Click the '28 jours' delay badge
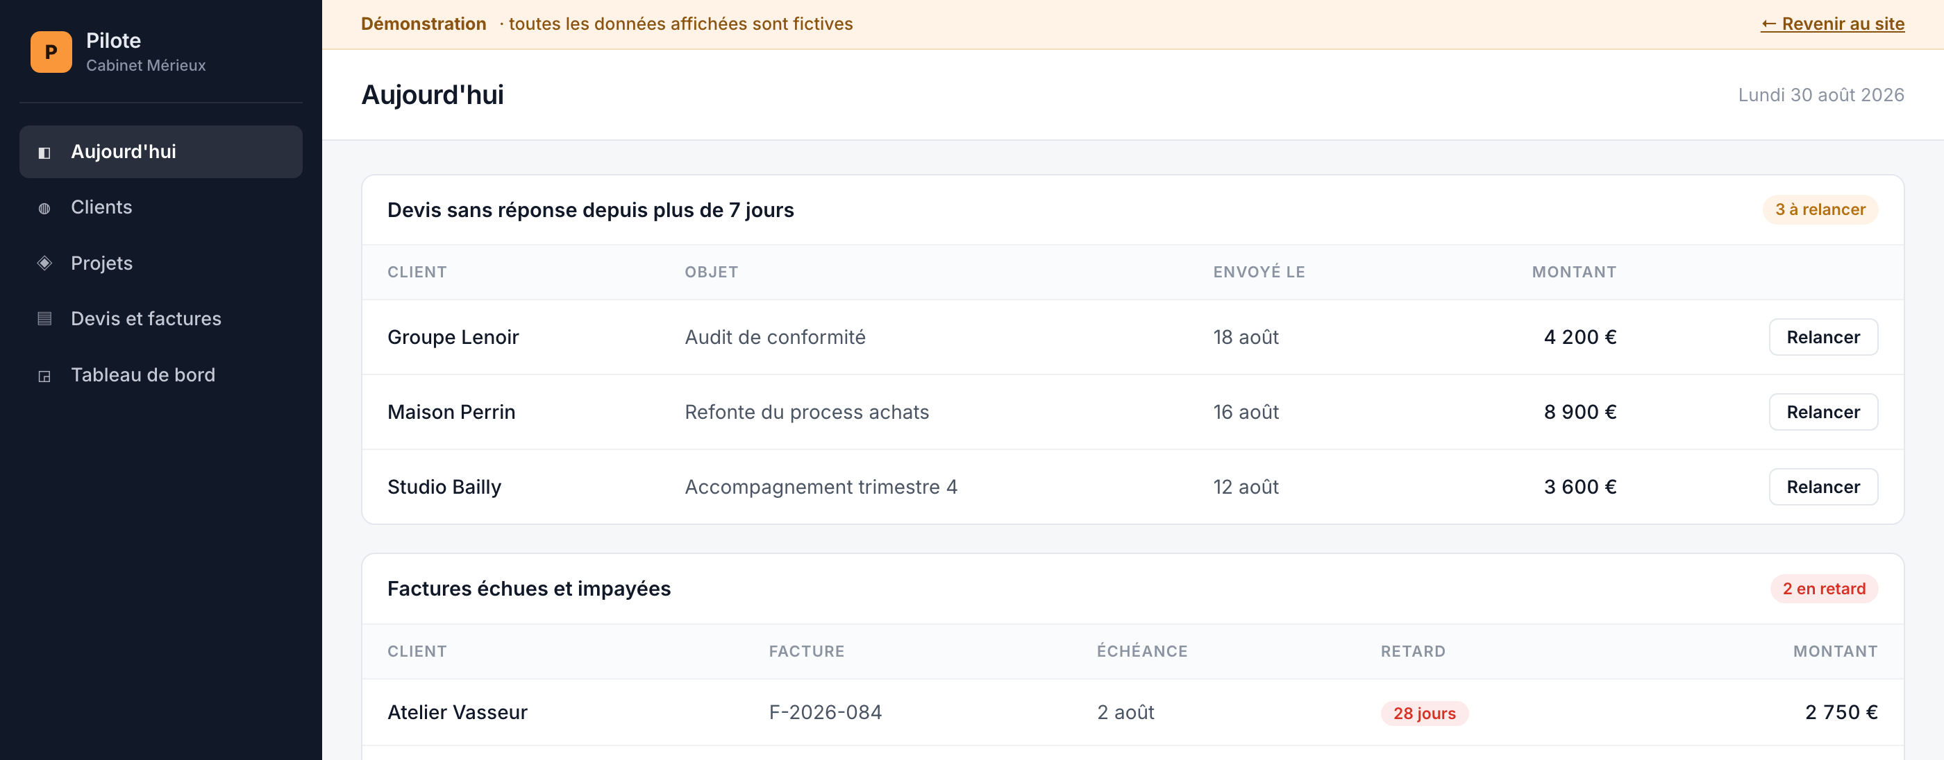1944x760 pixels. pos(1424,714)
